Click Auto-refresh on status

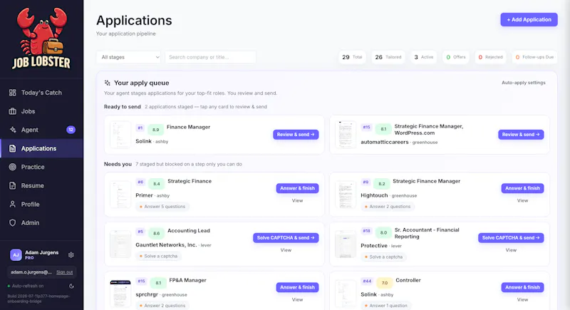pos(26,286)
